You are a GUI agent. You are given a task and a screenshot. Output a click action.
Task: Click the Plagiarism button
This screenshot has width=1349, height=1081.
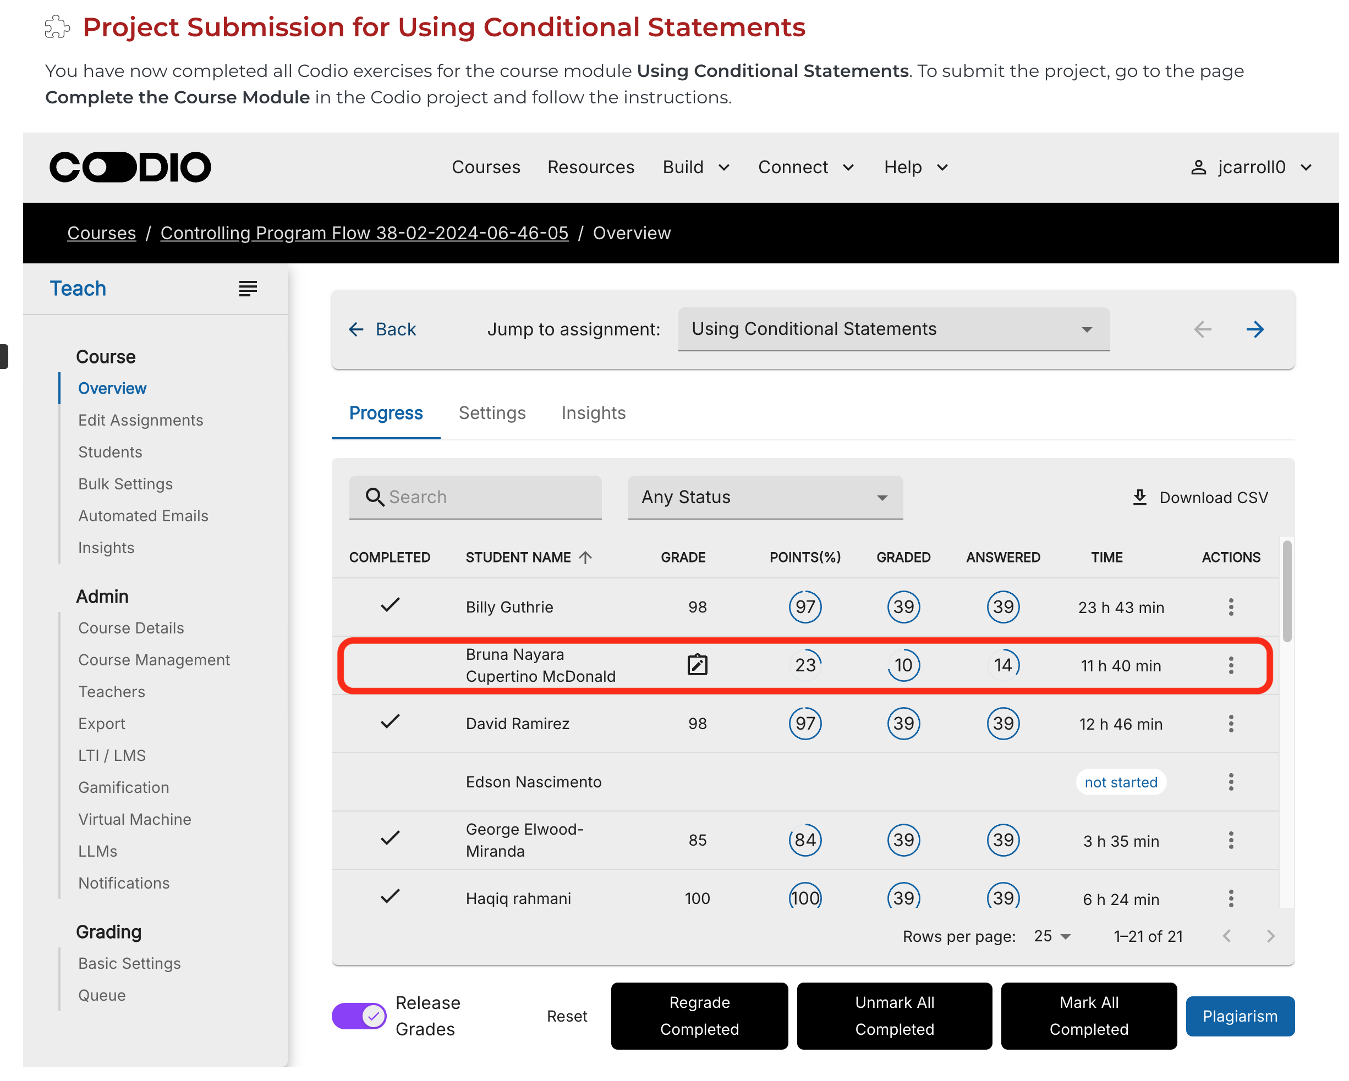pos(1240,1016)
